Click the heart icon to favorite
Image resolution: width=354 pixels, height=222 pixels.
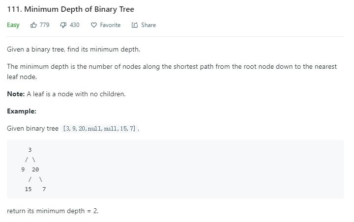click(x=94, y=25)
